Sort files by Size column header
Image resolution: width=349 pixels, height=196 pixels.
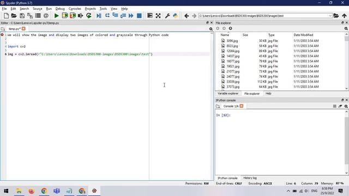coord(245,35)
